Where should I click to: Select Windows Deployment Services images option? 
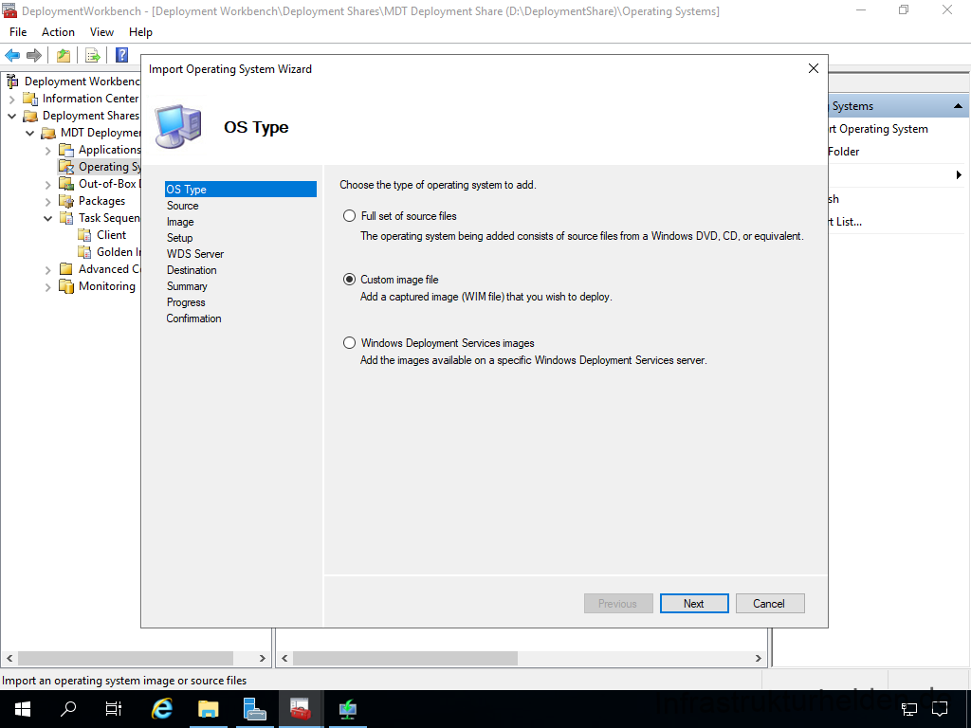coord(349,343)
